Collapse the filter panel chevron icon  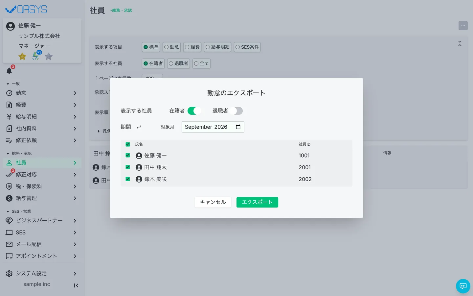(x=460, y=43)
